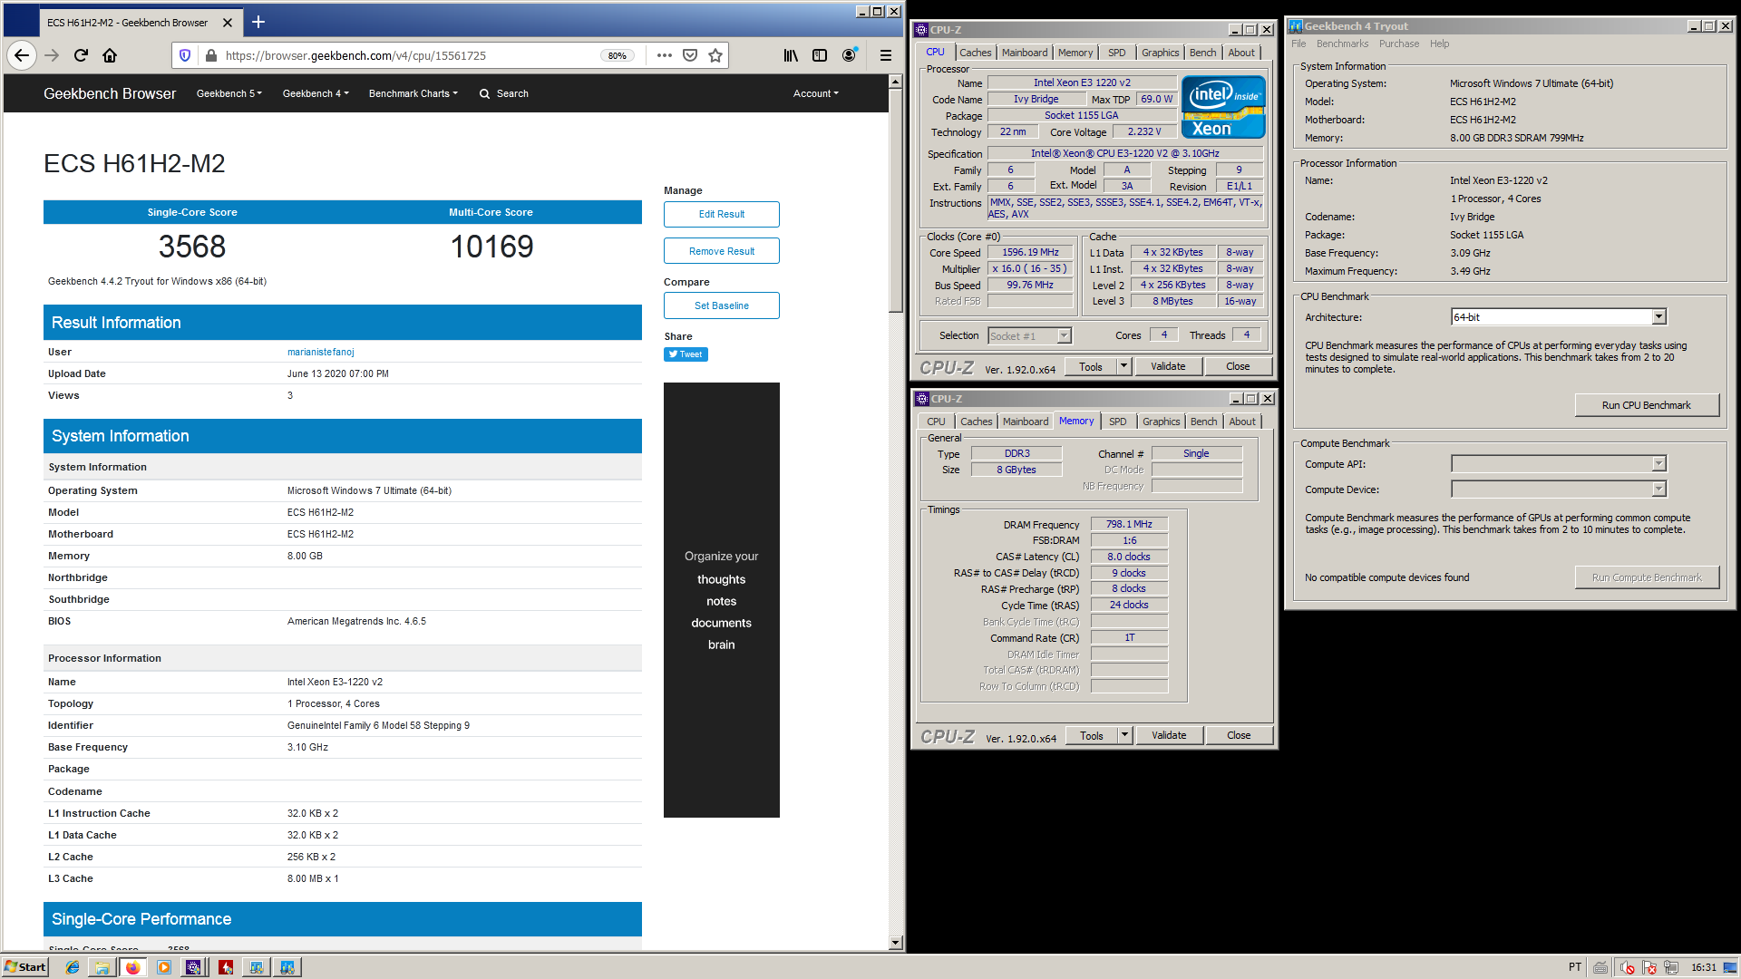Screen dimensions: 1741x979
Task: Open Help menu in Geekbench Tryout
Action: 1439,44
